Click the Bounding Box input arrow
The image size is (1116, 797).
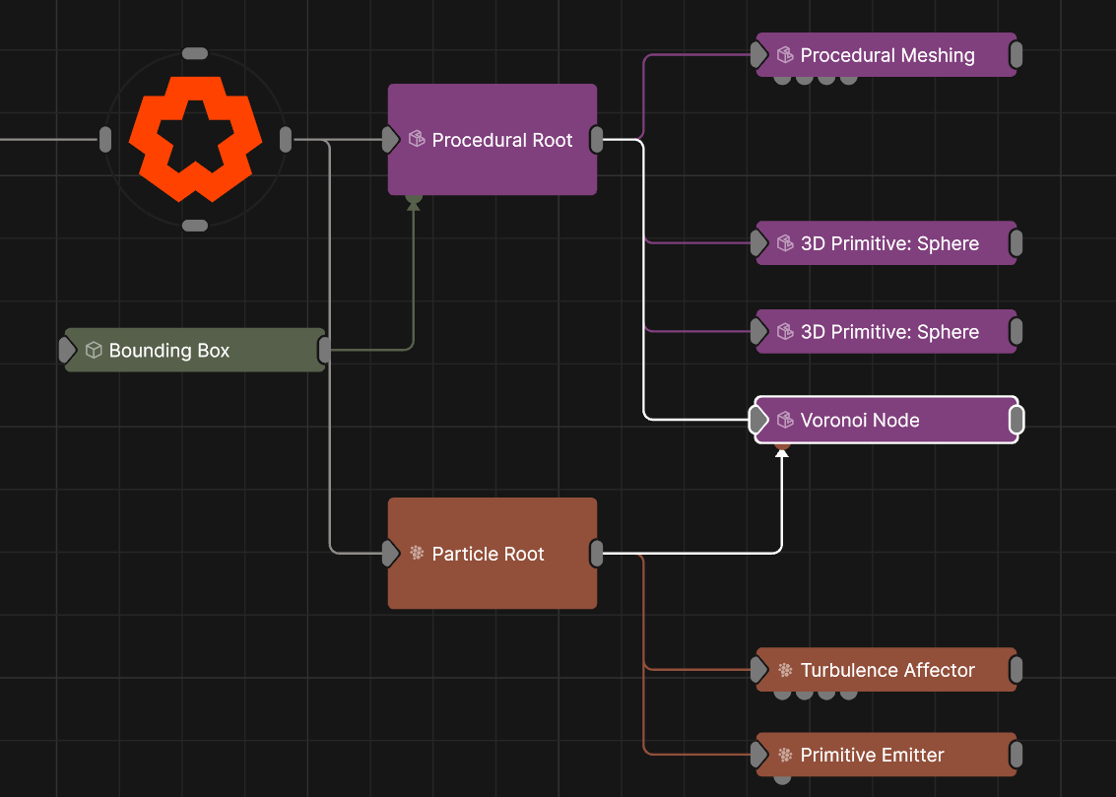[67, 350]
